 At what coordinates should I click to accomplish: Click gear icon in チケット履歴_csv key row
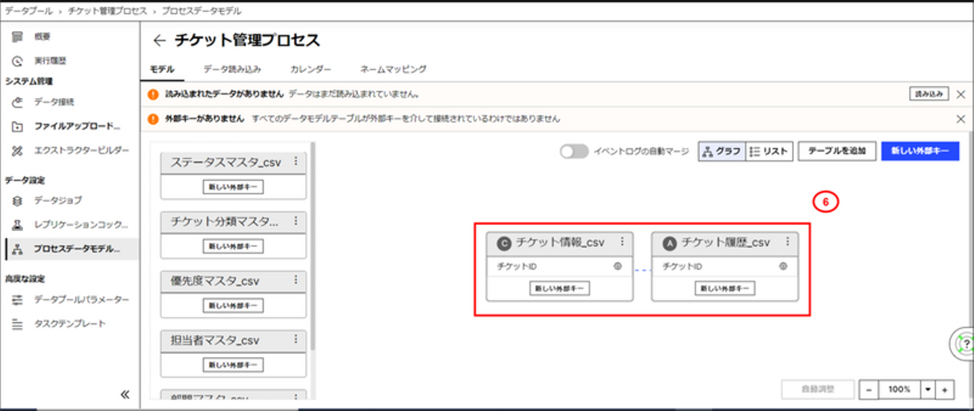click(x=783, y=266)
